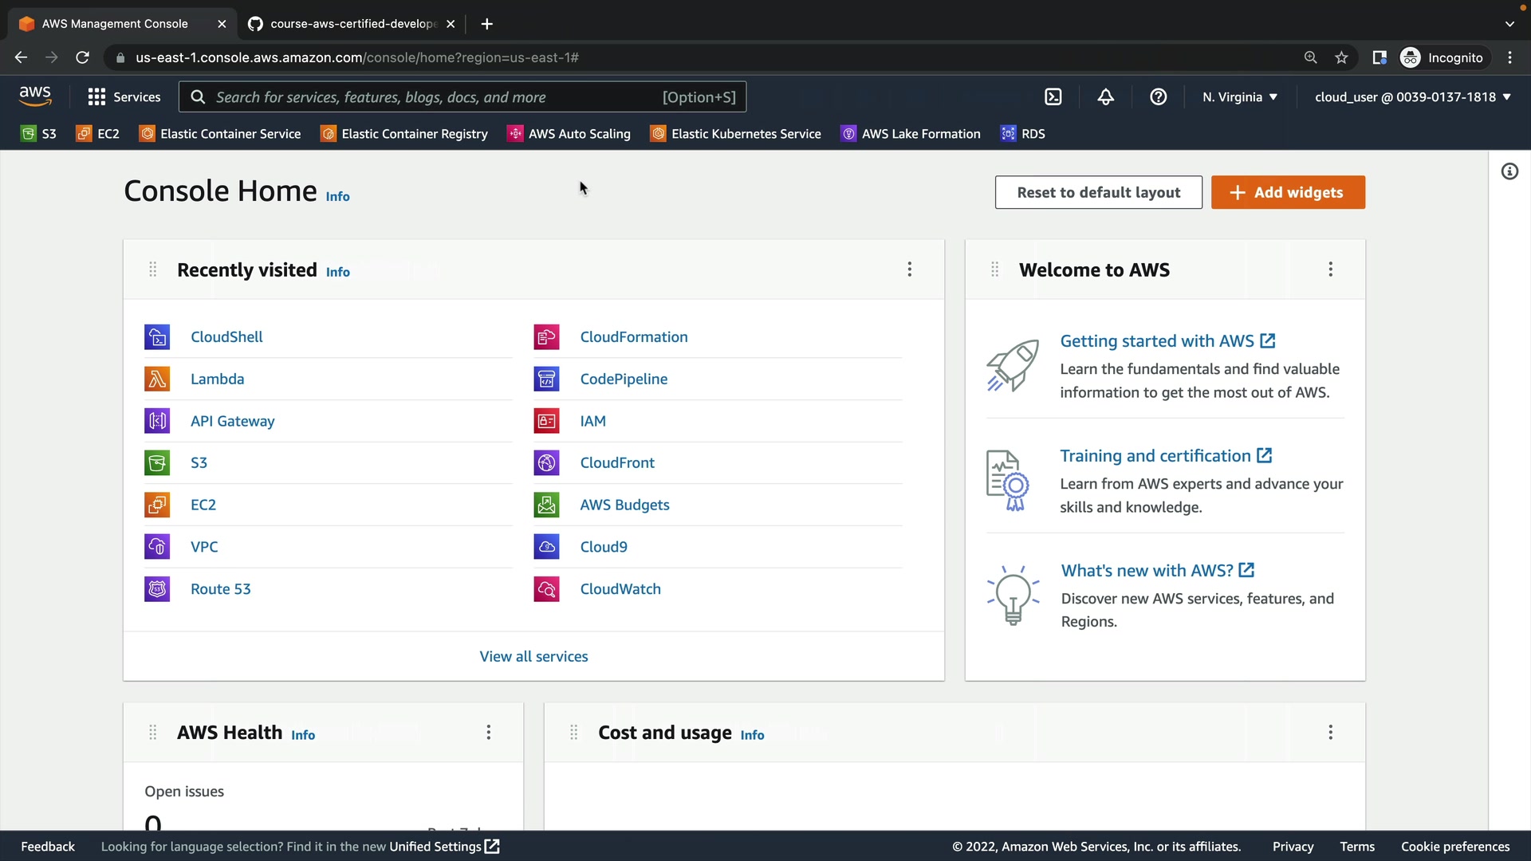The image size is (1531, 861).
Task: Click the Route 53 service icon
Action: pos(157,589)
